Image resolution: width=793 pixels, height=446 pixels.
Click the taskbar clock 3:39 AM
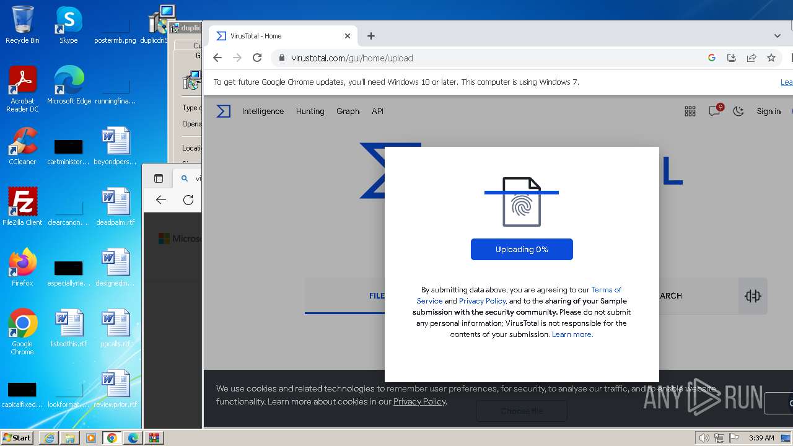[761, 438]
